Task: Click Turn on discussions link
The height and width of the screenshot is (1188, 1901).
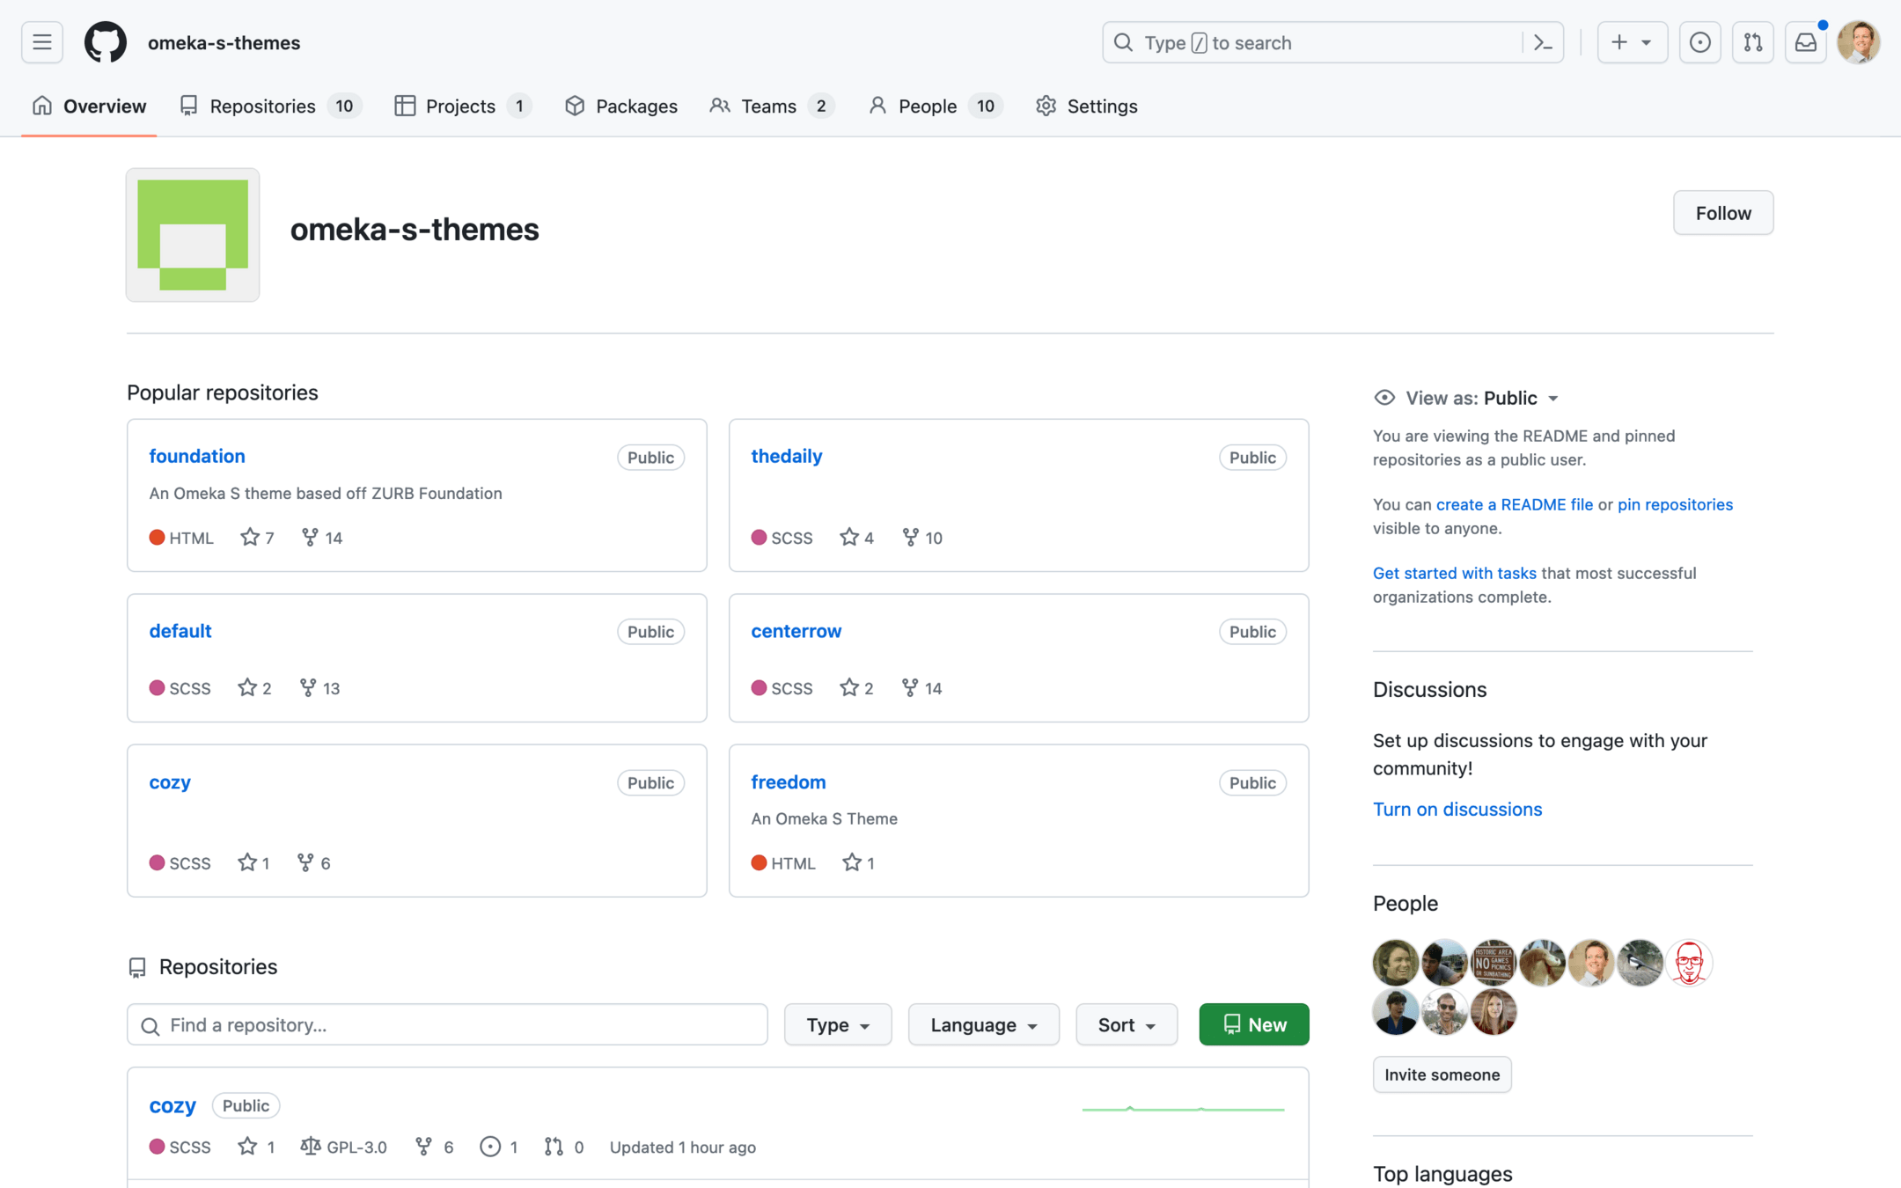Action: coord(1457,809)
